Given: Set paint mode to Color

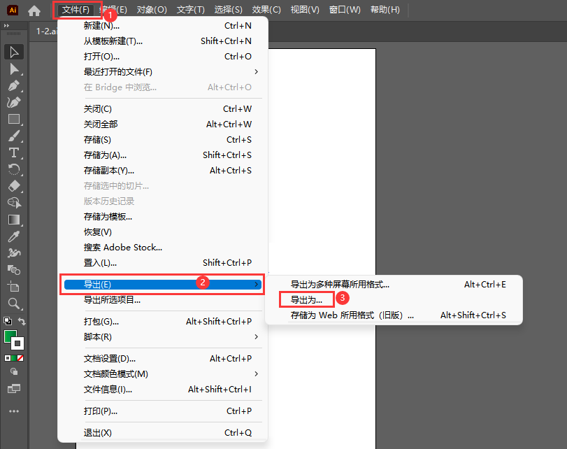Looking at the screenshot, I should point(7,358).
